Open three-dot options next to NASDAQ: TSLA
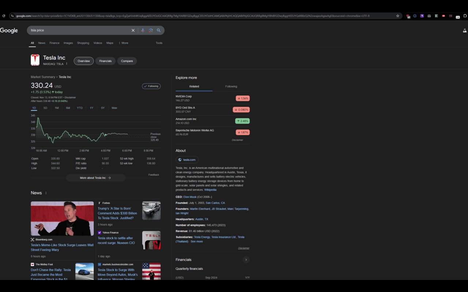The height and width of the screenshot is (292, 468). coord(67,64)
